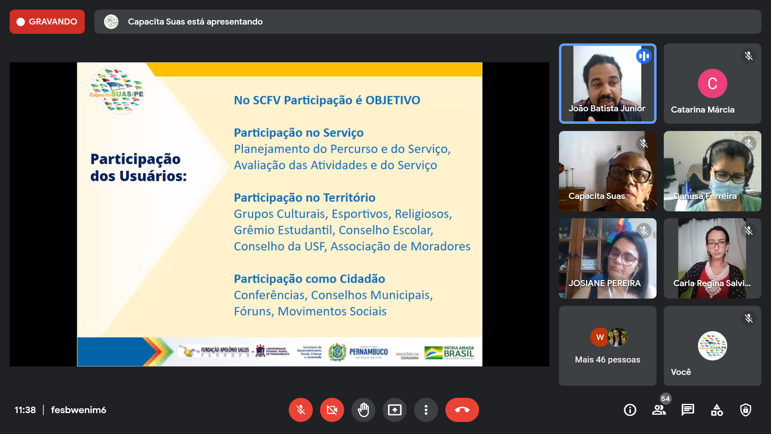The height and width of the screenshot is (434, 771).
Task: Unmute your microphone
Action: pos(300,410)
